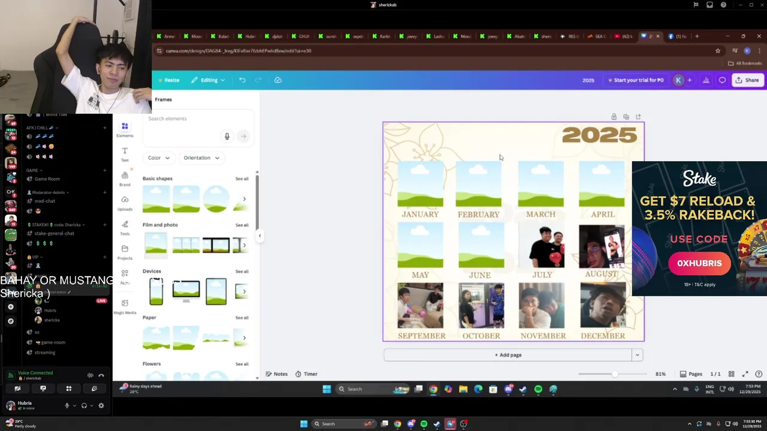Open the Apps panel in Canva sidebar
Screen dimensions: 767x431
(125, 276)
